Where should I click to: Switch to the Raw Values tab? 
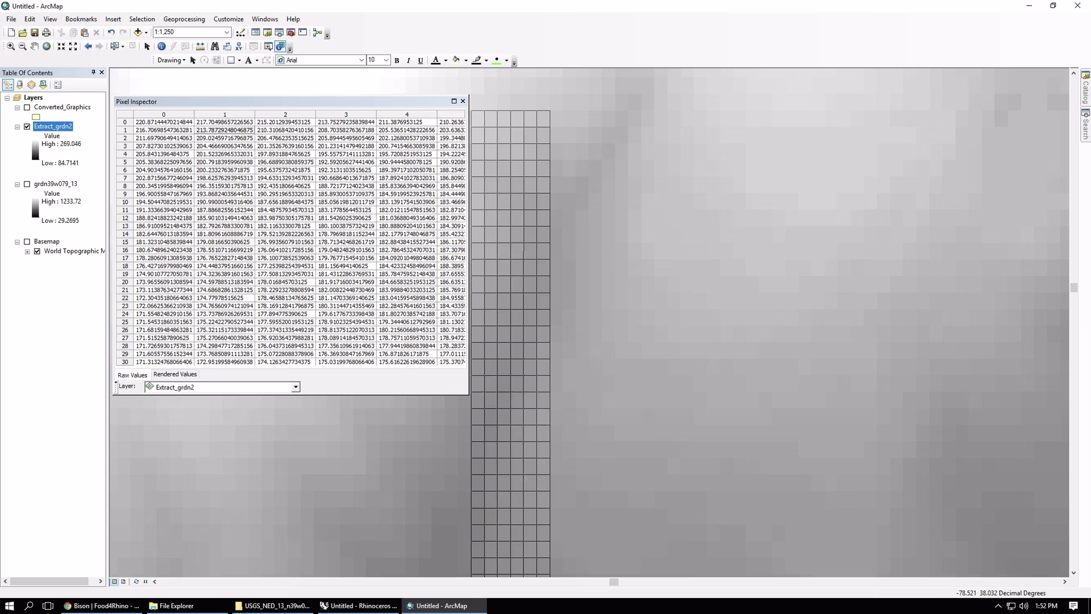(132, 375)
